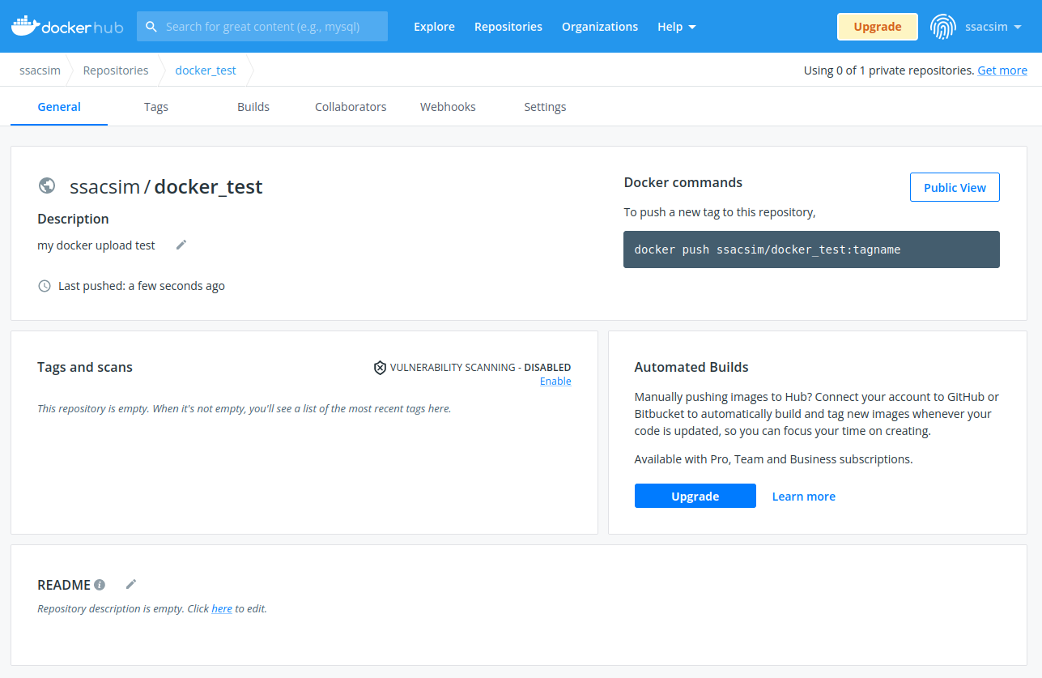
Task: Click the docker_test breadcrumb
Action: click(206, 70)
